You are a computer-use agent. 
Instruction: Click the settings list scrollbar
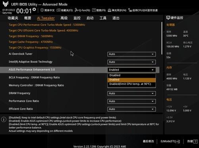point(162,38)
